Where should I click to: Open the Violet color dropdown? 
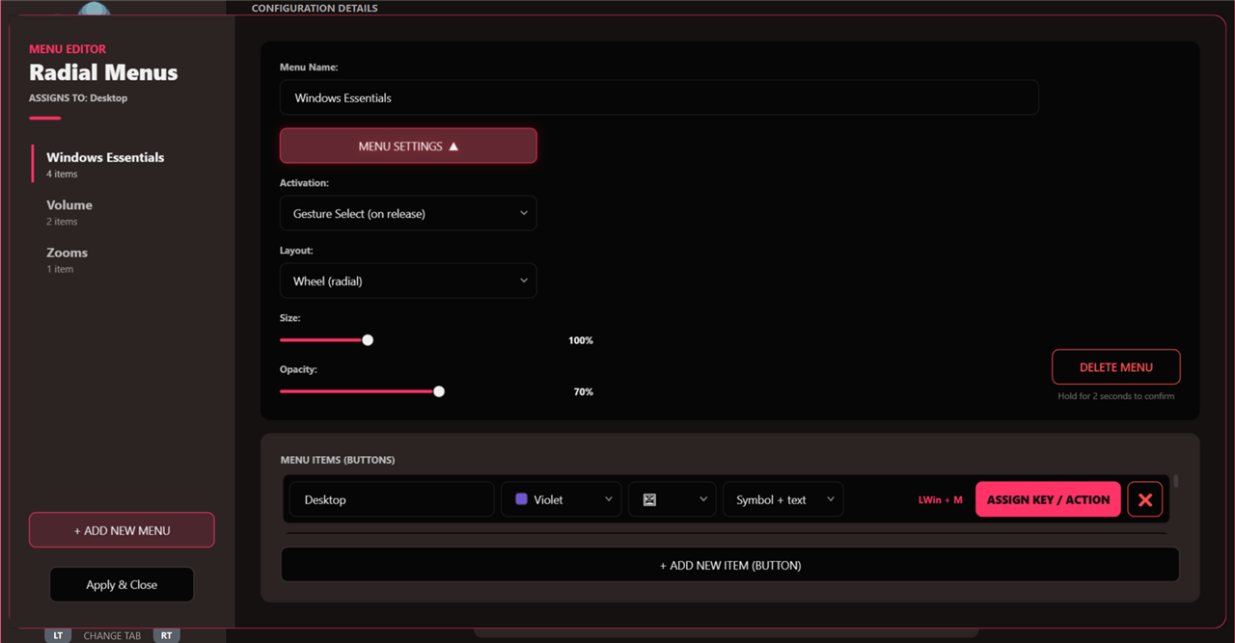pos(562,499)
